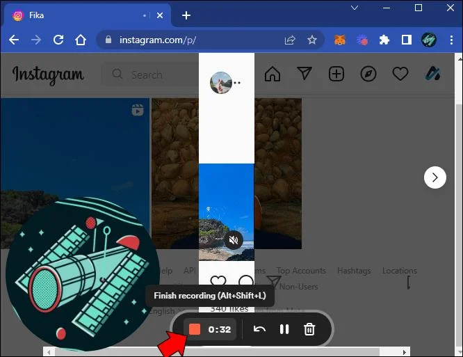Image resolution: width=463 pixels, height=357 pixels.
Task: Go forward in browser history
Action: 36,40
